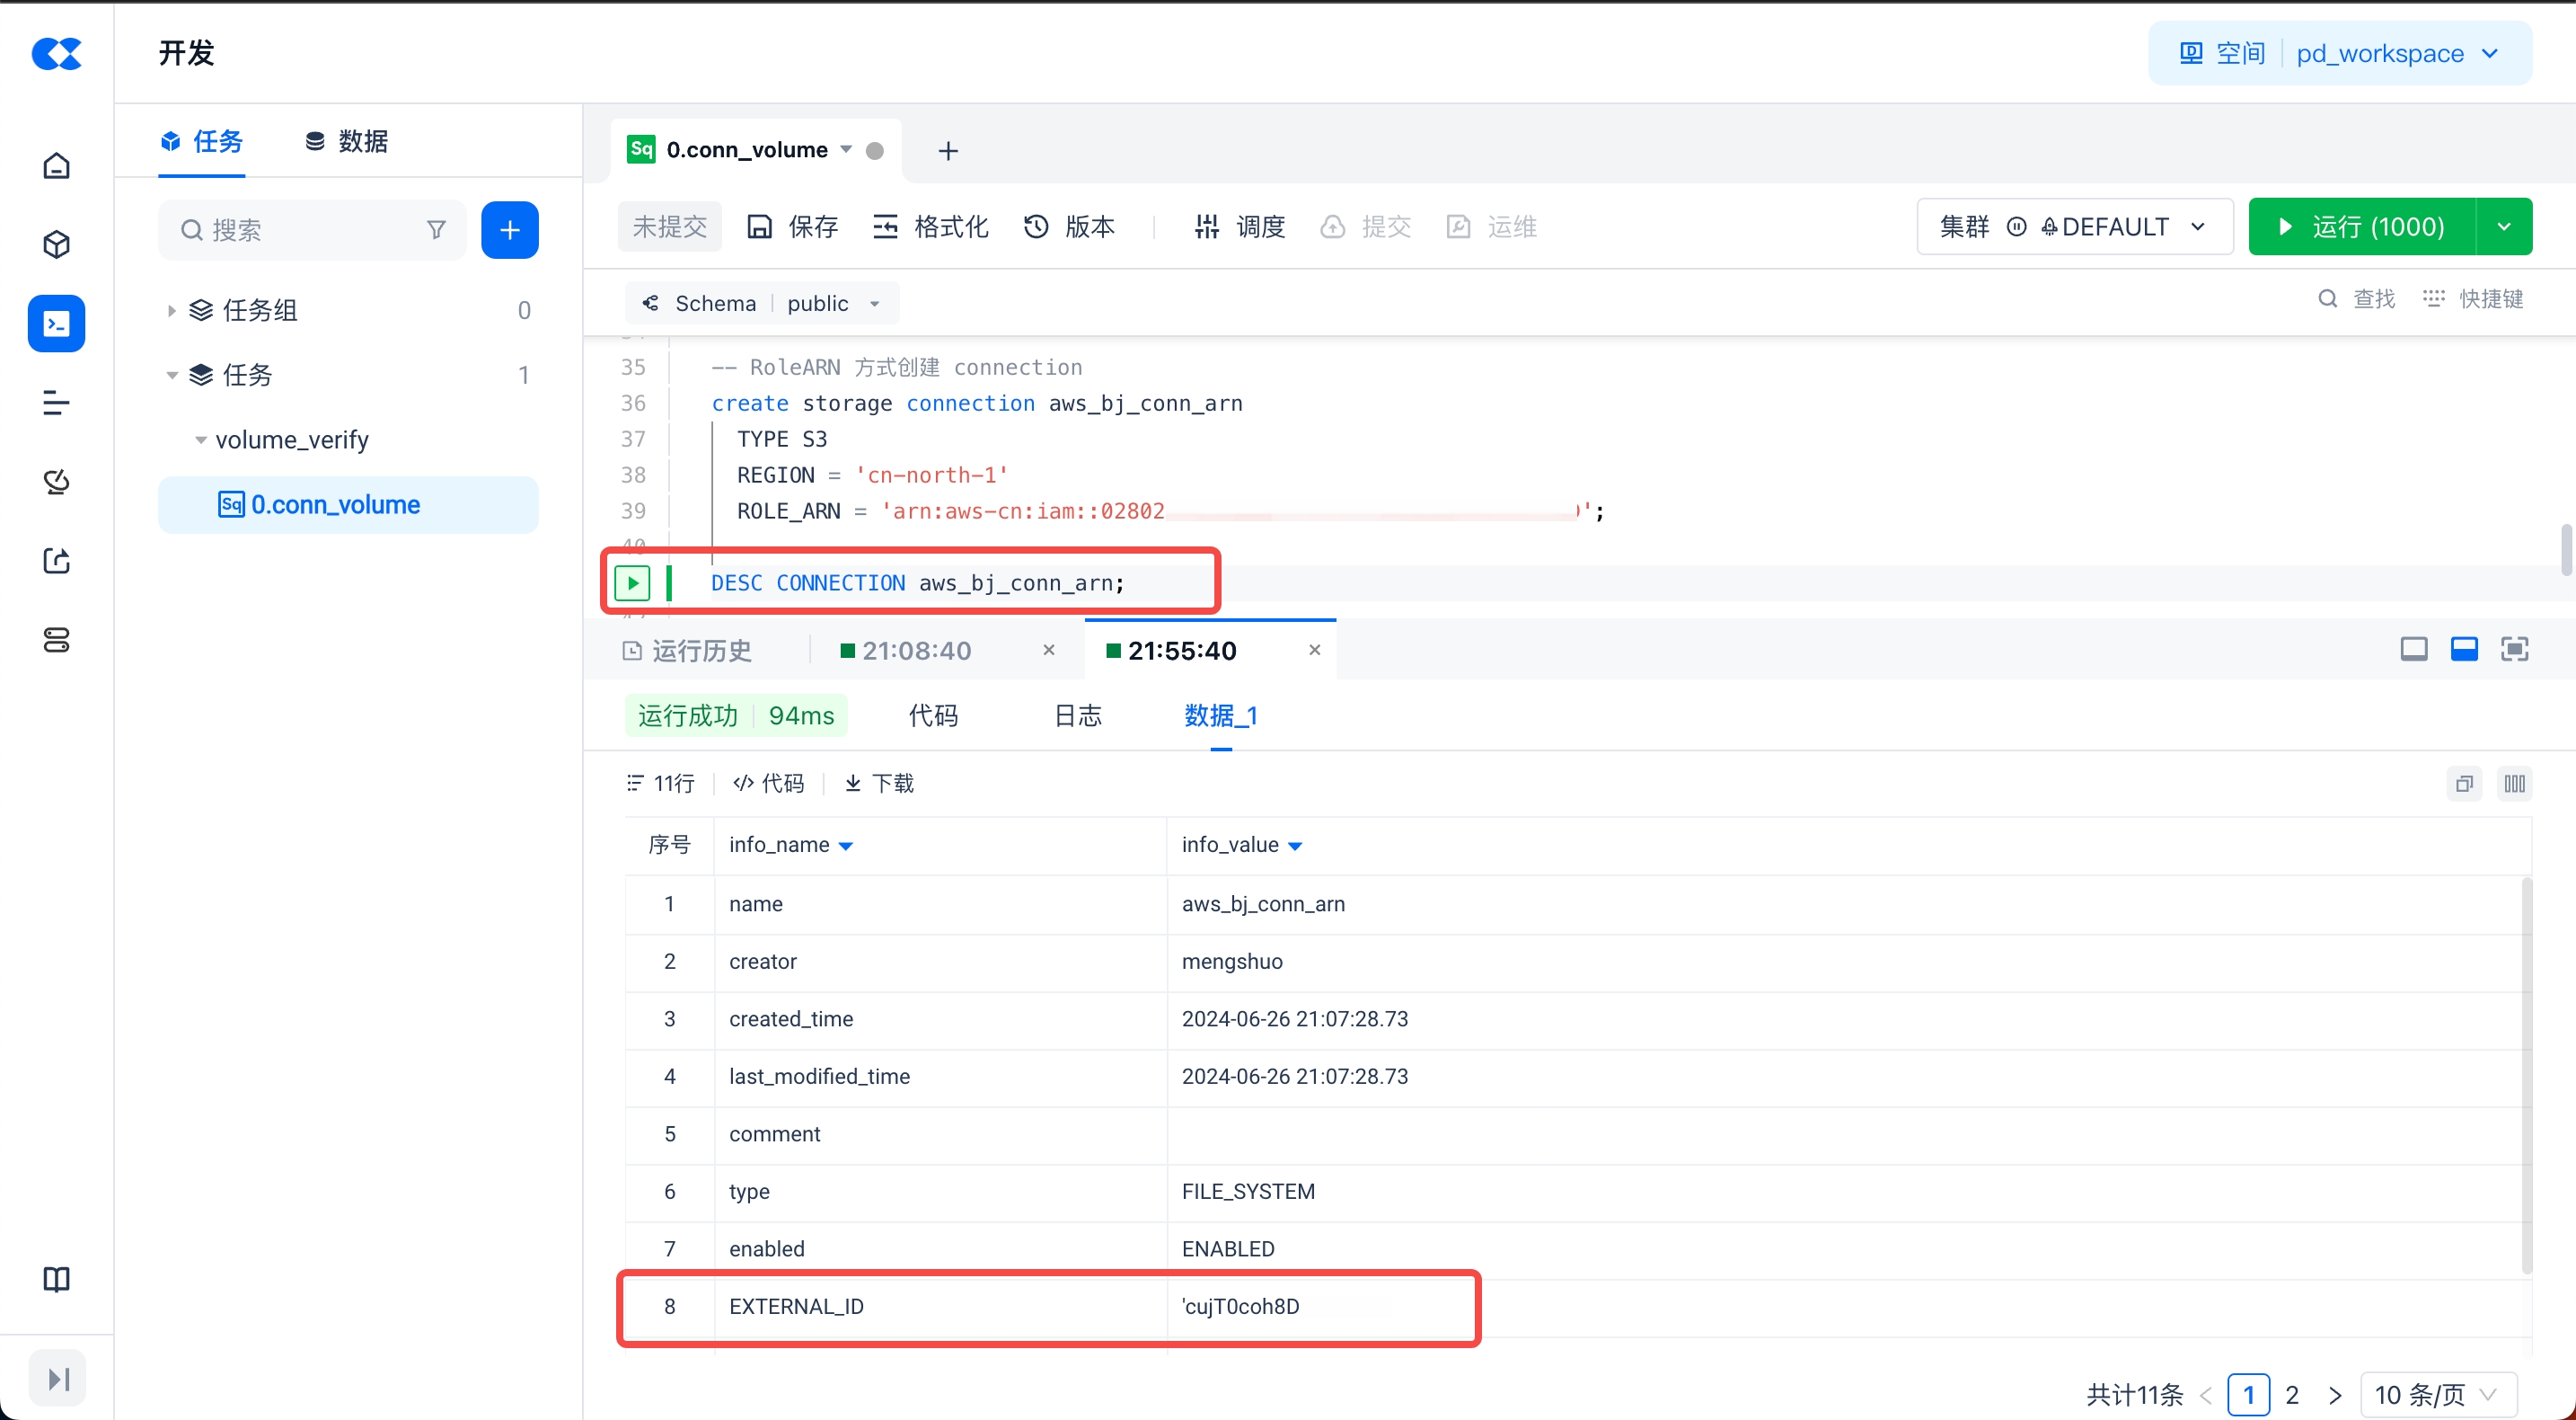Viewport: 2576px width, 1420px height.
Task: Click the home icon in left sidebar
Action: [56, 165]
